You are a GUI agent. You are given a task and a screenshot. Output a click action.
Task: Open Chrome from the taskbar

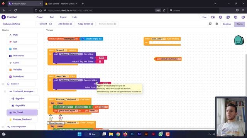click(118, 134)
